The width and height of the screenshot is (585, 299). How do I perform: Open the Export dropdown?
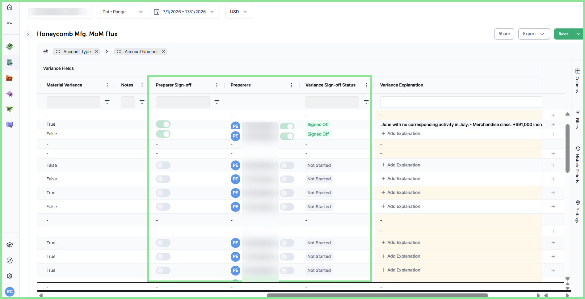(x=534, y=34)
